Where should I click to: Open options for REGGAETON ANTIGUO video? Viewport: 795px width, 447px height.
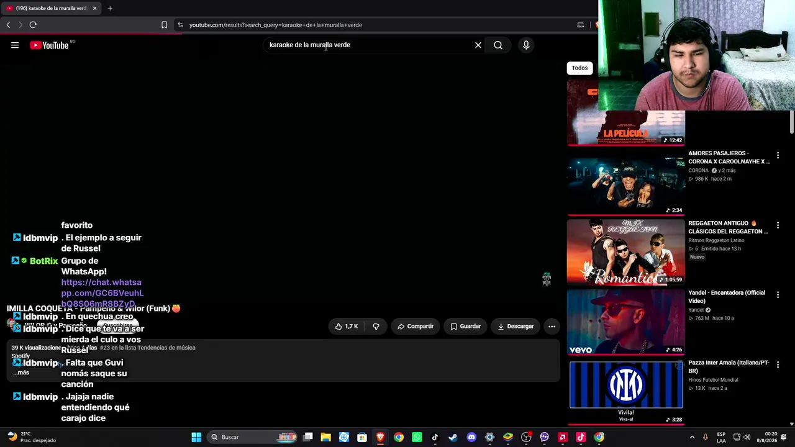point(778,225)
